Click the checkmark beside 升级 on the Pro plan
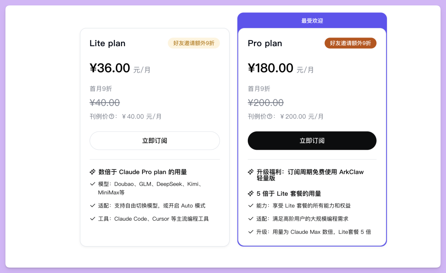Screen dimensions: 446x273 pyautogui.click(x=250, y=231)
